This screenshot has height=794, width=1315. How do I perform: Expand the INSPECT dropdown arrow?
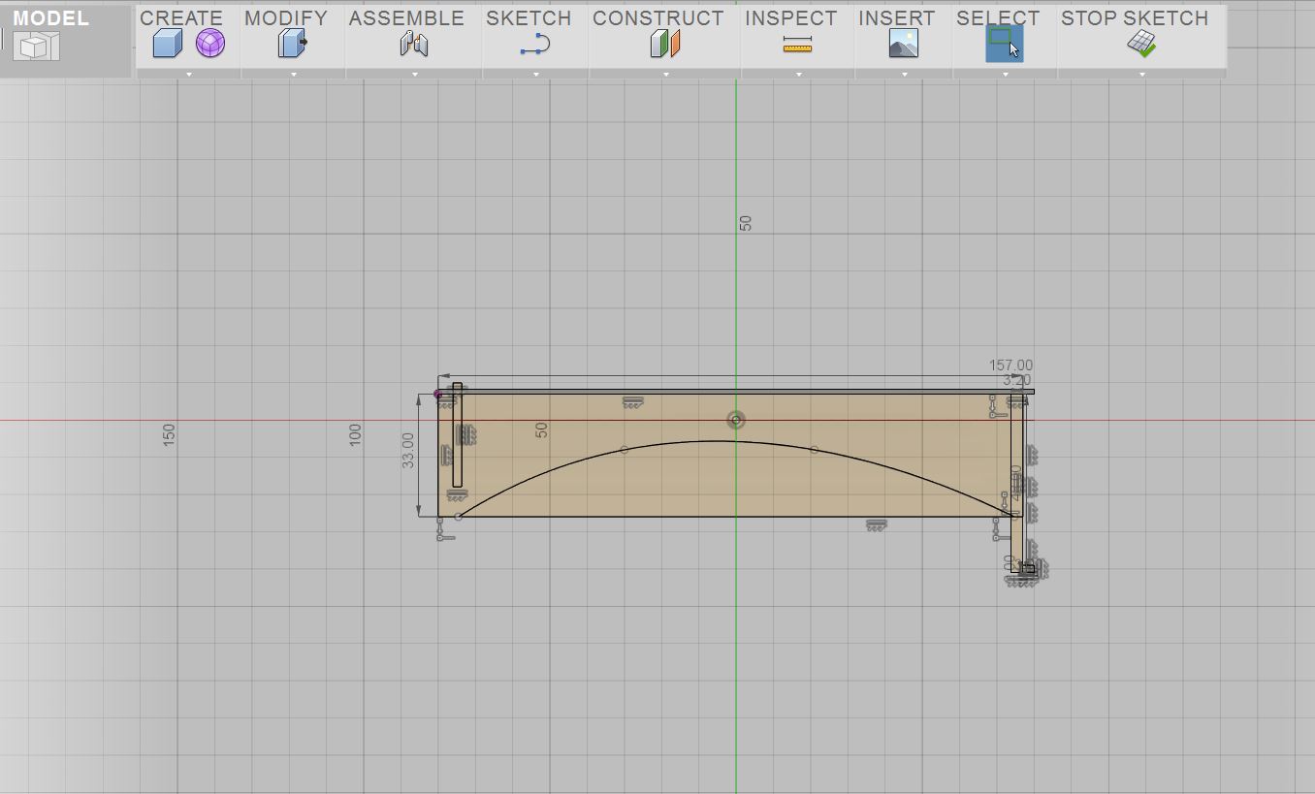click(x=798, y=74)
